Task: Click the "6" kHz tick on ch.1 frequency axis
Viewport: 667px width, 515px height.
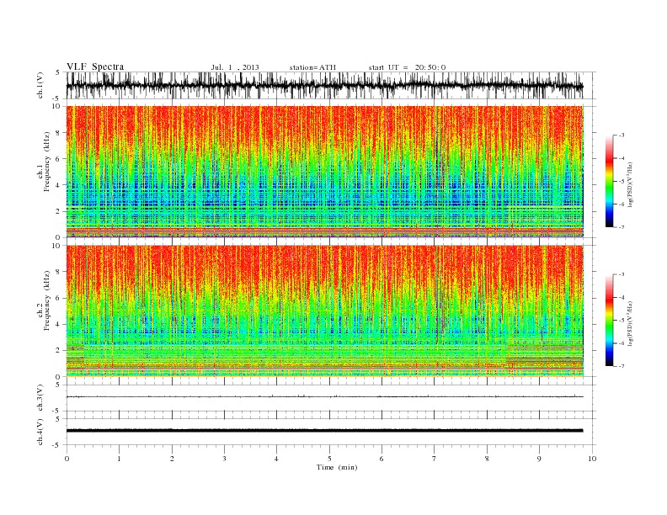Action: coord(59,159)
